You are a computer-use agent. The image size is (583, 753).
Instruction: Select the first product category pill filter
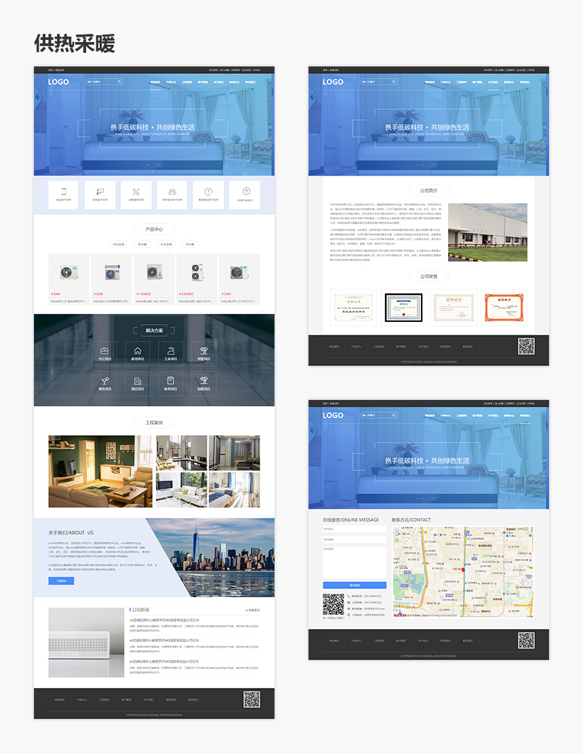[x=118, y=245]
